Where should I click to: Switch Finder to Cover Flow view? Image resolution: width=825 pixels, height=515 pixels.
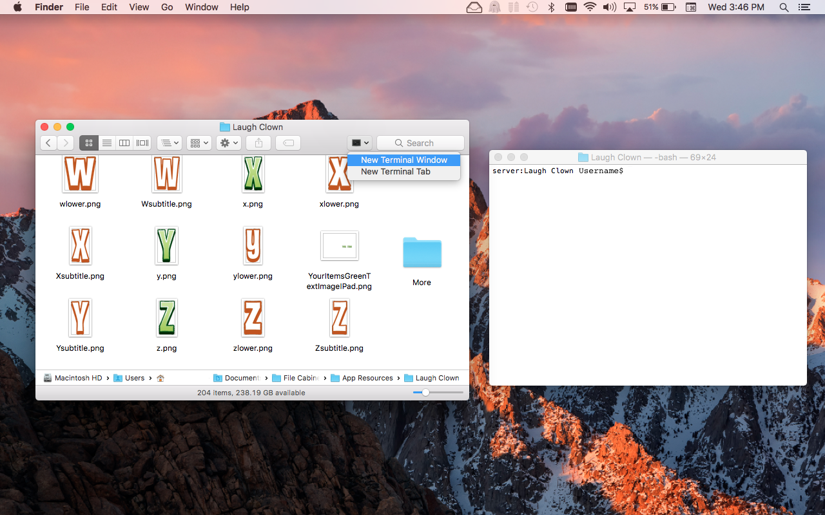tap(142, 143)
